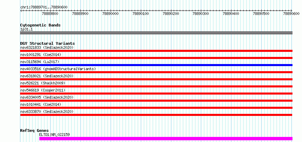Click nsv6333870 (Sedlazeck2020) label
Viewport: 302px width, 142px height.
(x=47, y=111)
